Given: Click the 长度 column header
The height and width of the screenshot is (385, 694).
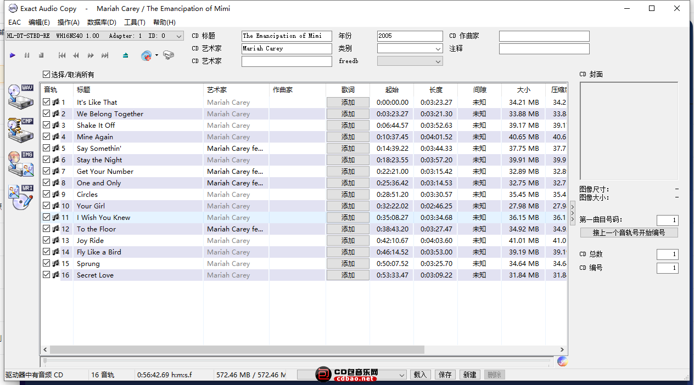Looking at the screenshot, I should point(435,90).
